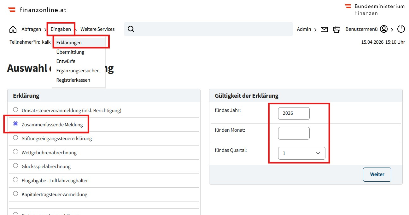
Task: Open the mailbox envelope icon
Action: tap(324, 29)
